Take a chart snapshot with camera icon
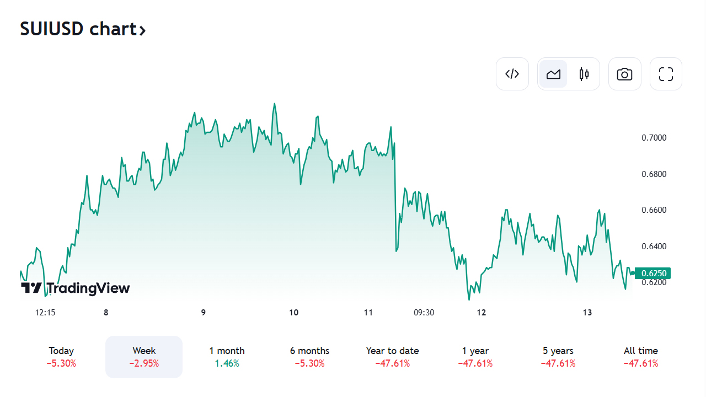 [x=625, y=74]
